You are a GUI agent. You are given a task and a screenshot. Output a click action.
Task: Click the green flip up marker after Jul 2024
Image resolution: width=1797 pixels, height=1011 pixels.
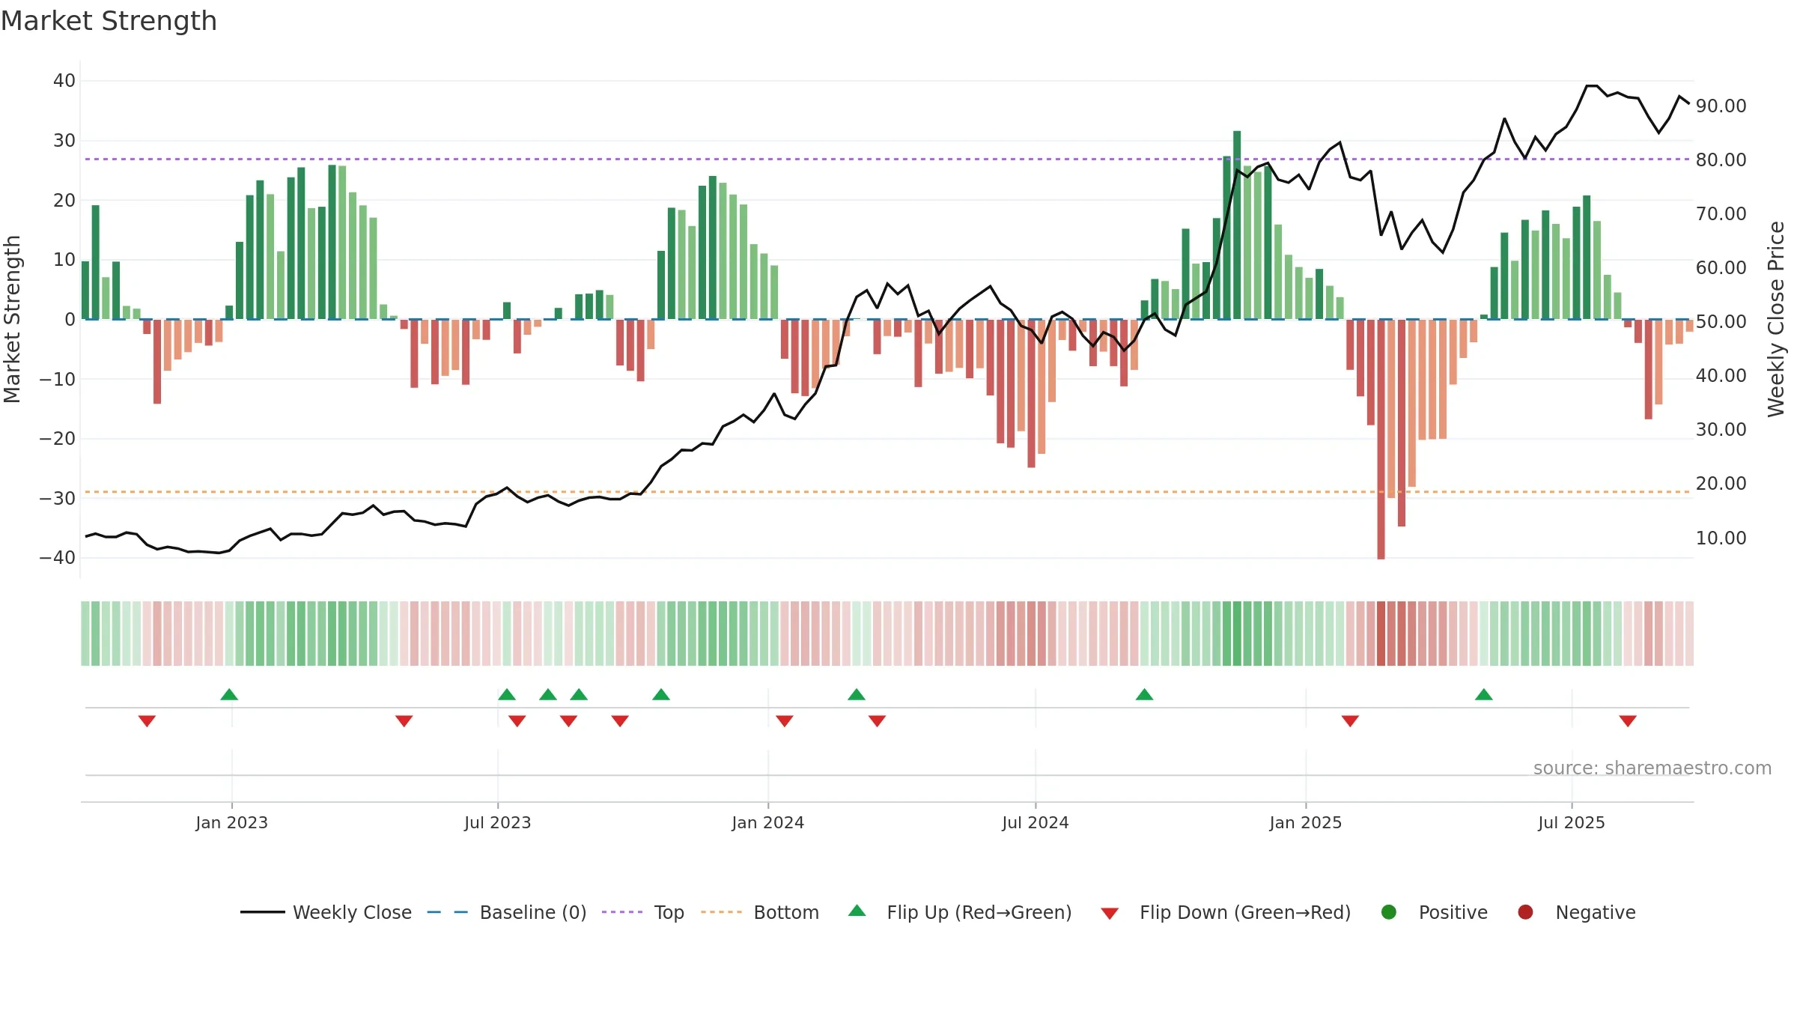pos(1144,694)
